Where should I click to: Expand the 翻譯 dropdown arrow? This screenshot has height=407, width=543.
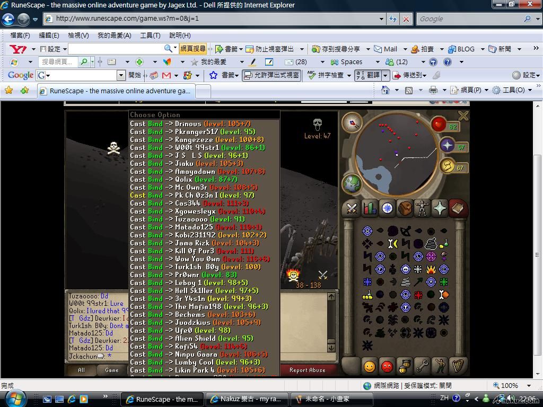(386, 75)
